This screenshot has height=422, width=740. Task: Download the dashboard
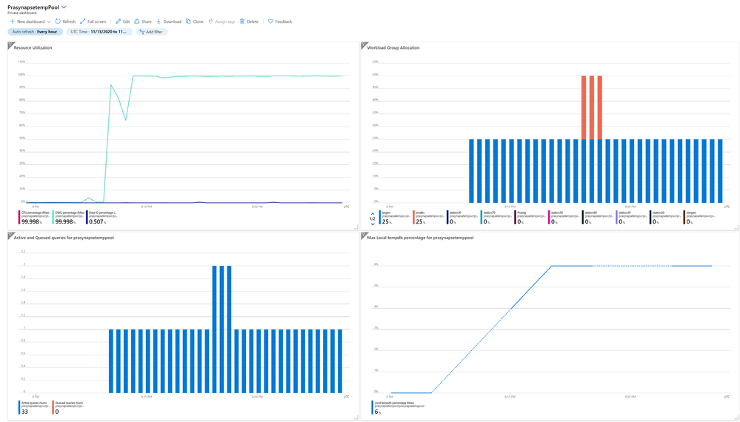(169, 21)
